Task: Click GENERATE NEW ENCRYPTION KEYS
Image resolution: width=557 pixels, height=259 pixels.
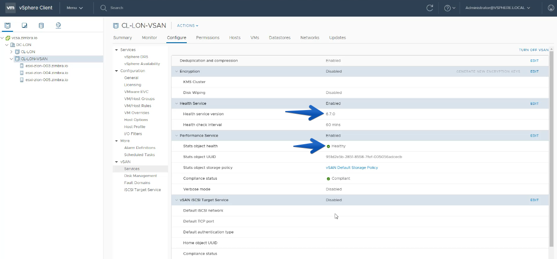Action: (x=488, y=71)
